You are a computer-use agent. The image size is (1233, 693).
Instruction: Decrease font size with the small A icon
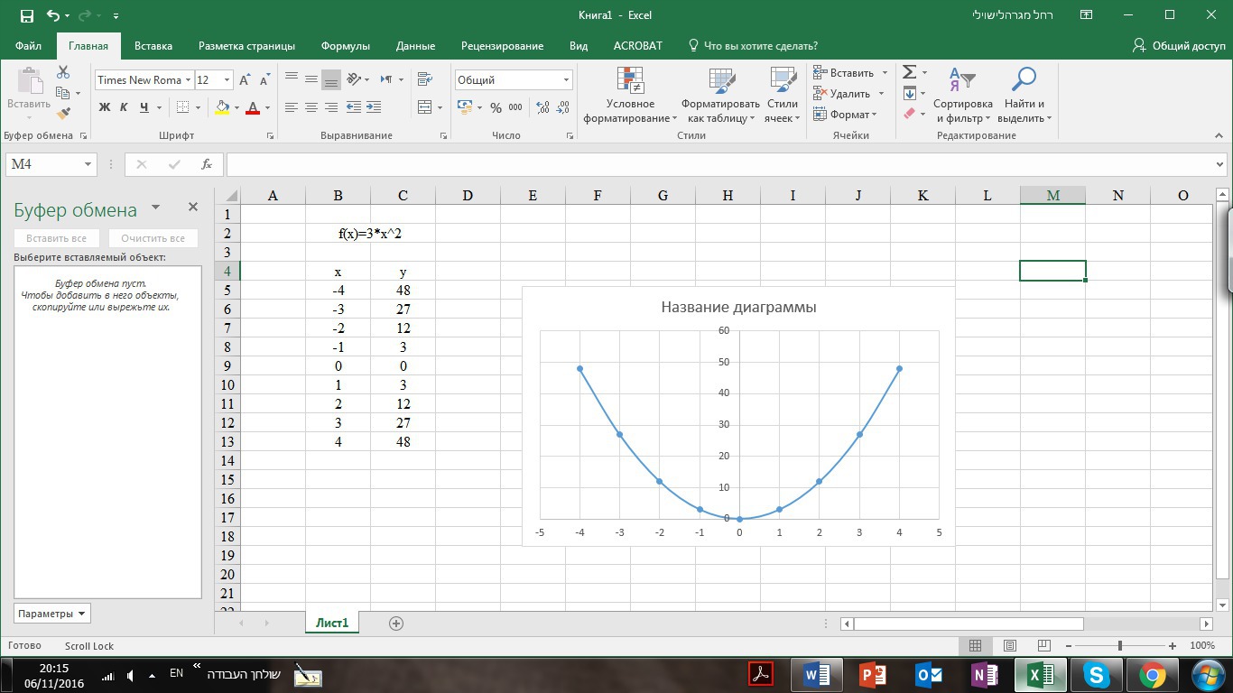click(264, 80)
